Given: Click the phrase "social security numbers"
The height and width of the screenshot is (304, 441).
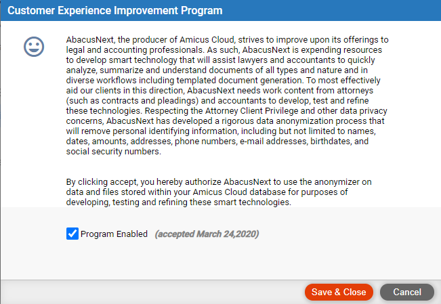Looking at the screenshot, I should tap(112, 151).
